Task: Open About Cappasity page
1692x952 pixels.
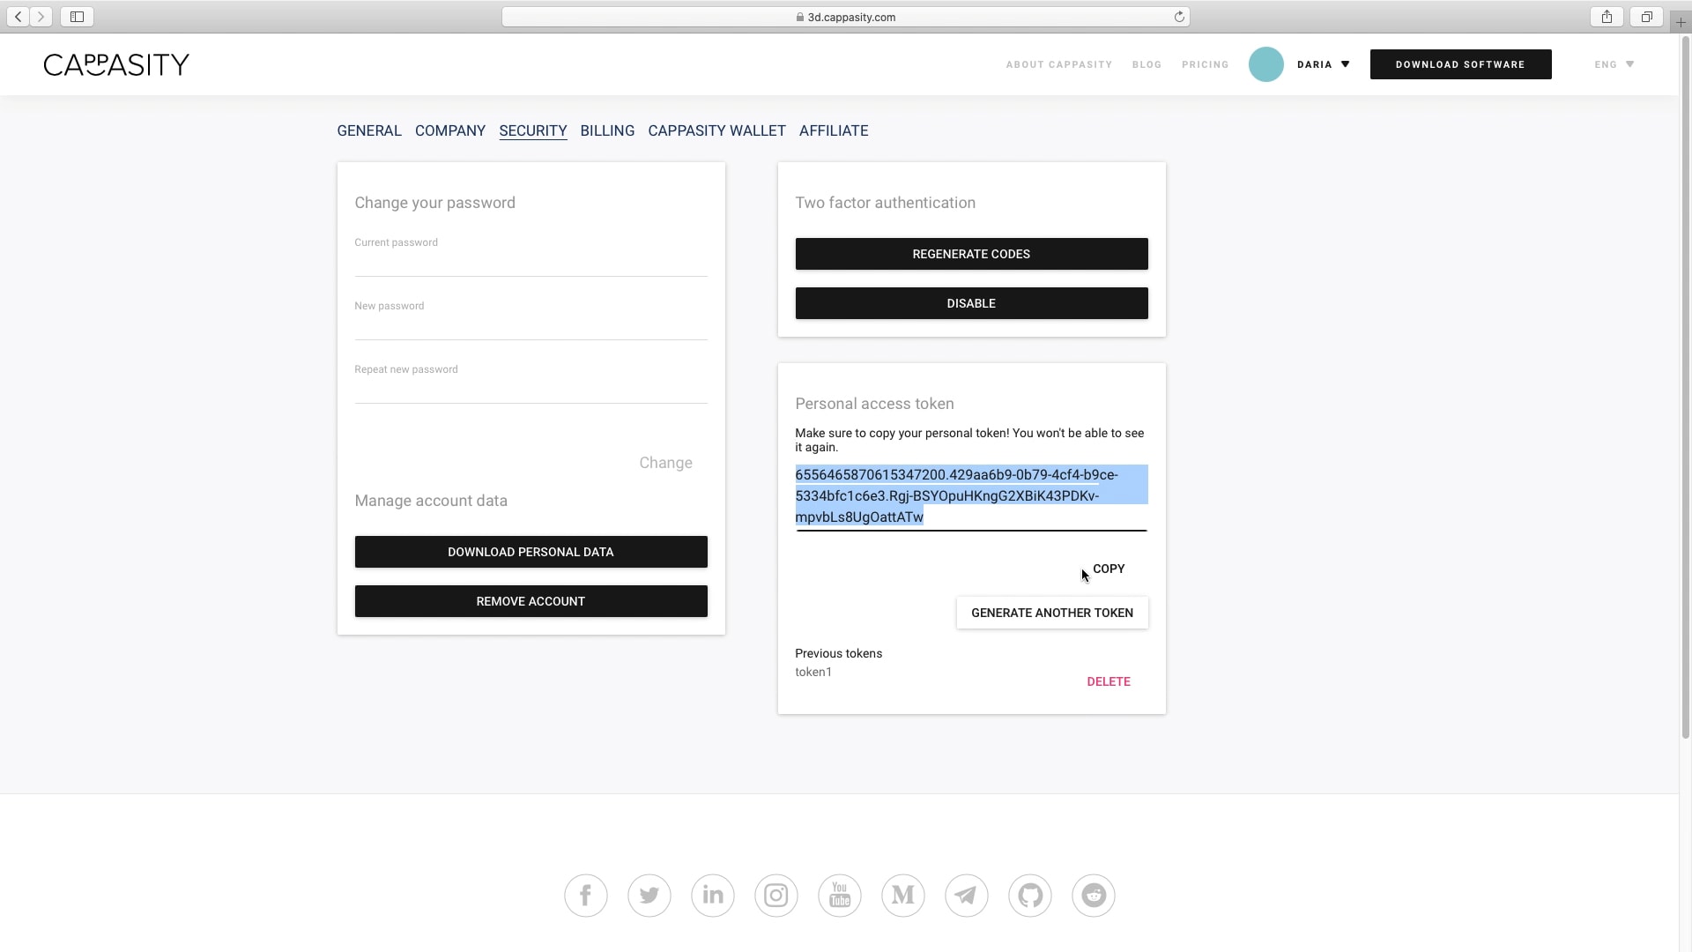Action: coord(1059,64)
